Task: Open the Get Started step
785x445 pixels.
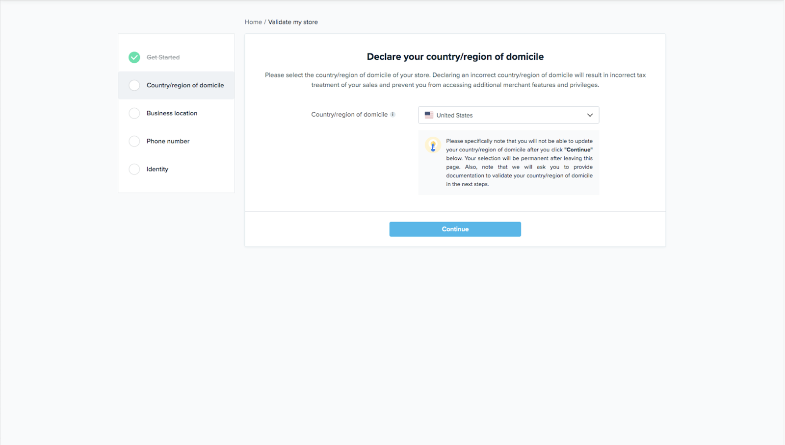Action: click(x=163, y=57)
